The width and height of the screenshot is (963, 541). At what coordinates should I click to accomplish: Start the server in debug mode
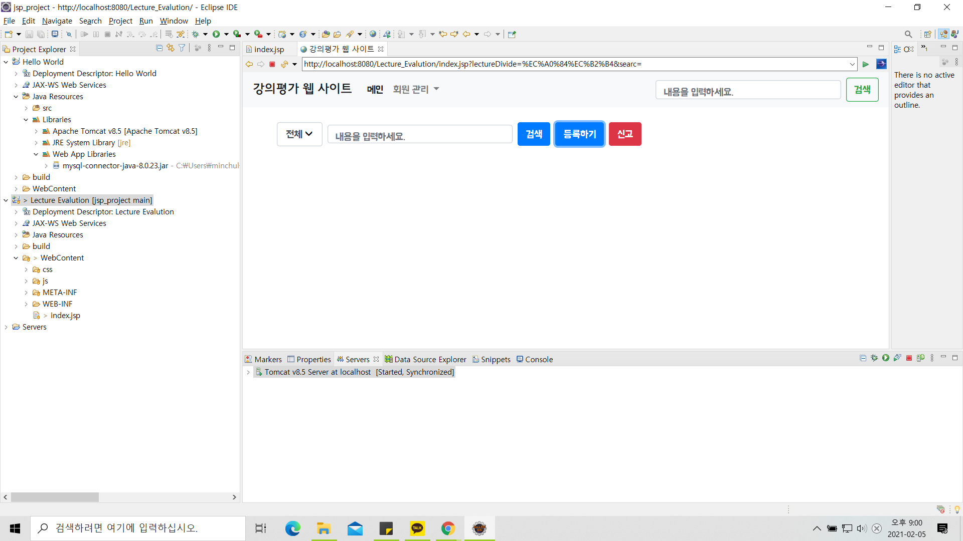874,358
